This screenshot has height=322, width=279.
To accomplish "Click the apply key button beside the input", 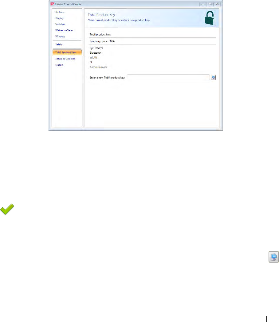I will (x=213, y=77).
